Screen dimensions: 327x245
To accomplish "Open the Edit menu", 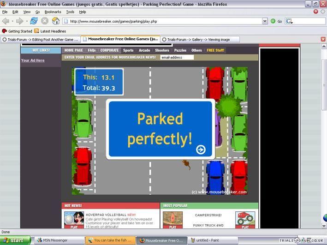I will tap(15, 12).
